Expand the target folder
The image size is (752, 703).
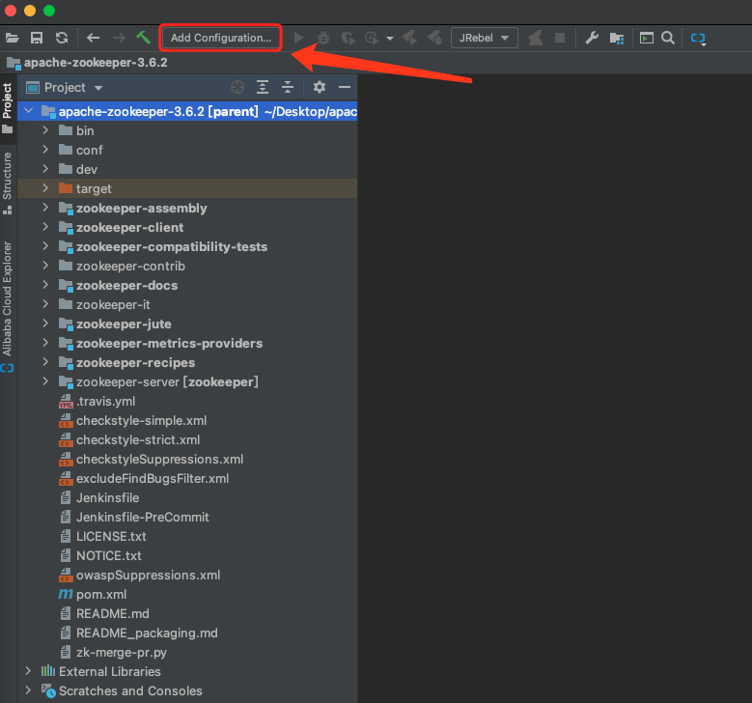point(45,188)
